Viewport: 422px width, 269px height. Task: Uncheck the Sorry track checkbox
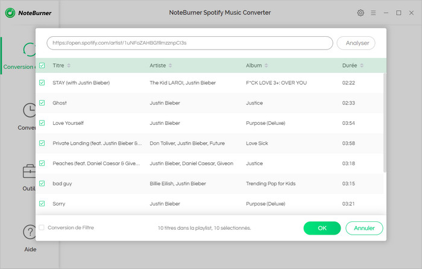(x=42, y=204)
